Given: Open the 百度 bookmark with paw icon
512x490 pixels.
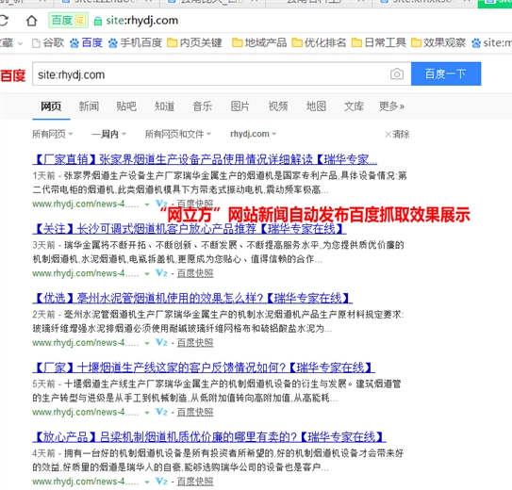Looking at the screenshot, I should tap(86, 42).
